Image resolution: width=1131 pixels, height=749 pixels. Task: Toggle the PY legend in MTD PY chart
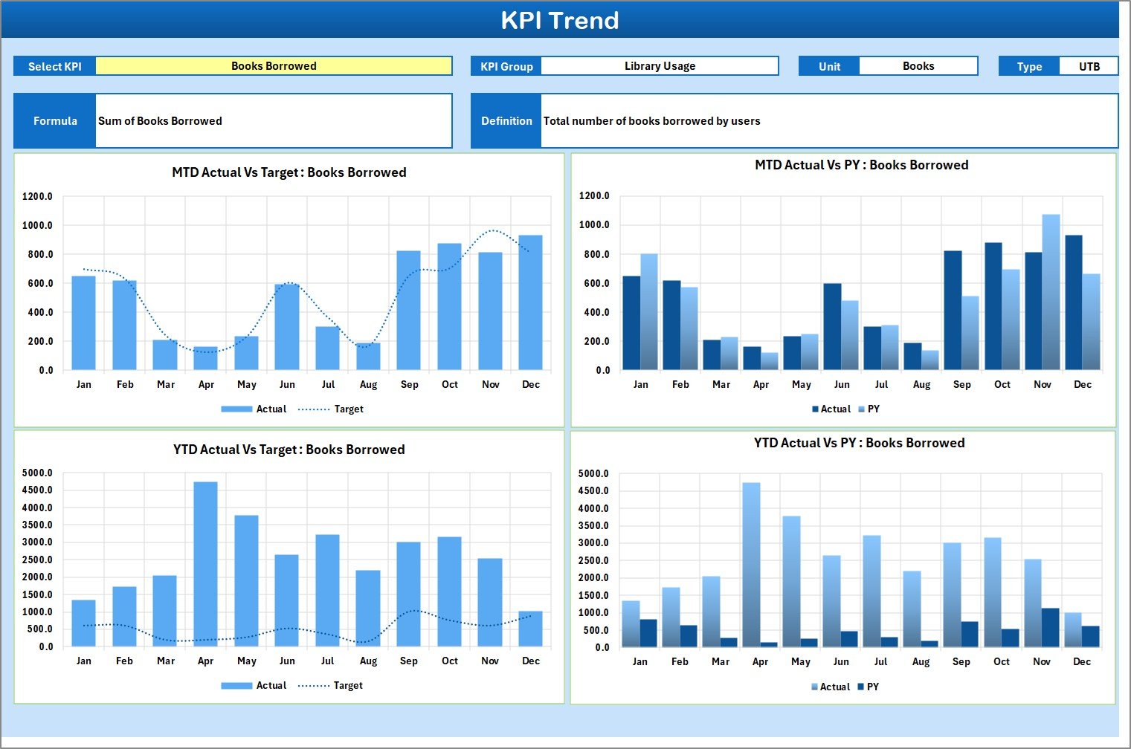tap(871, 409)
